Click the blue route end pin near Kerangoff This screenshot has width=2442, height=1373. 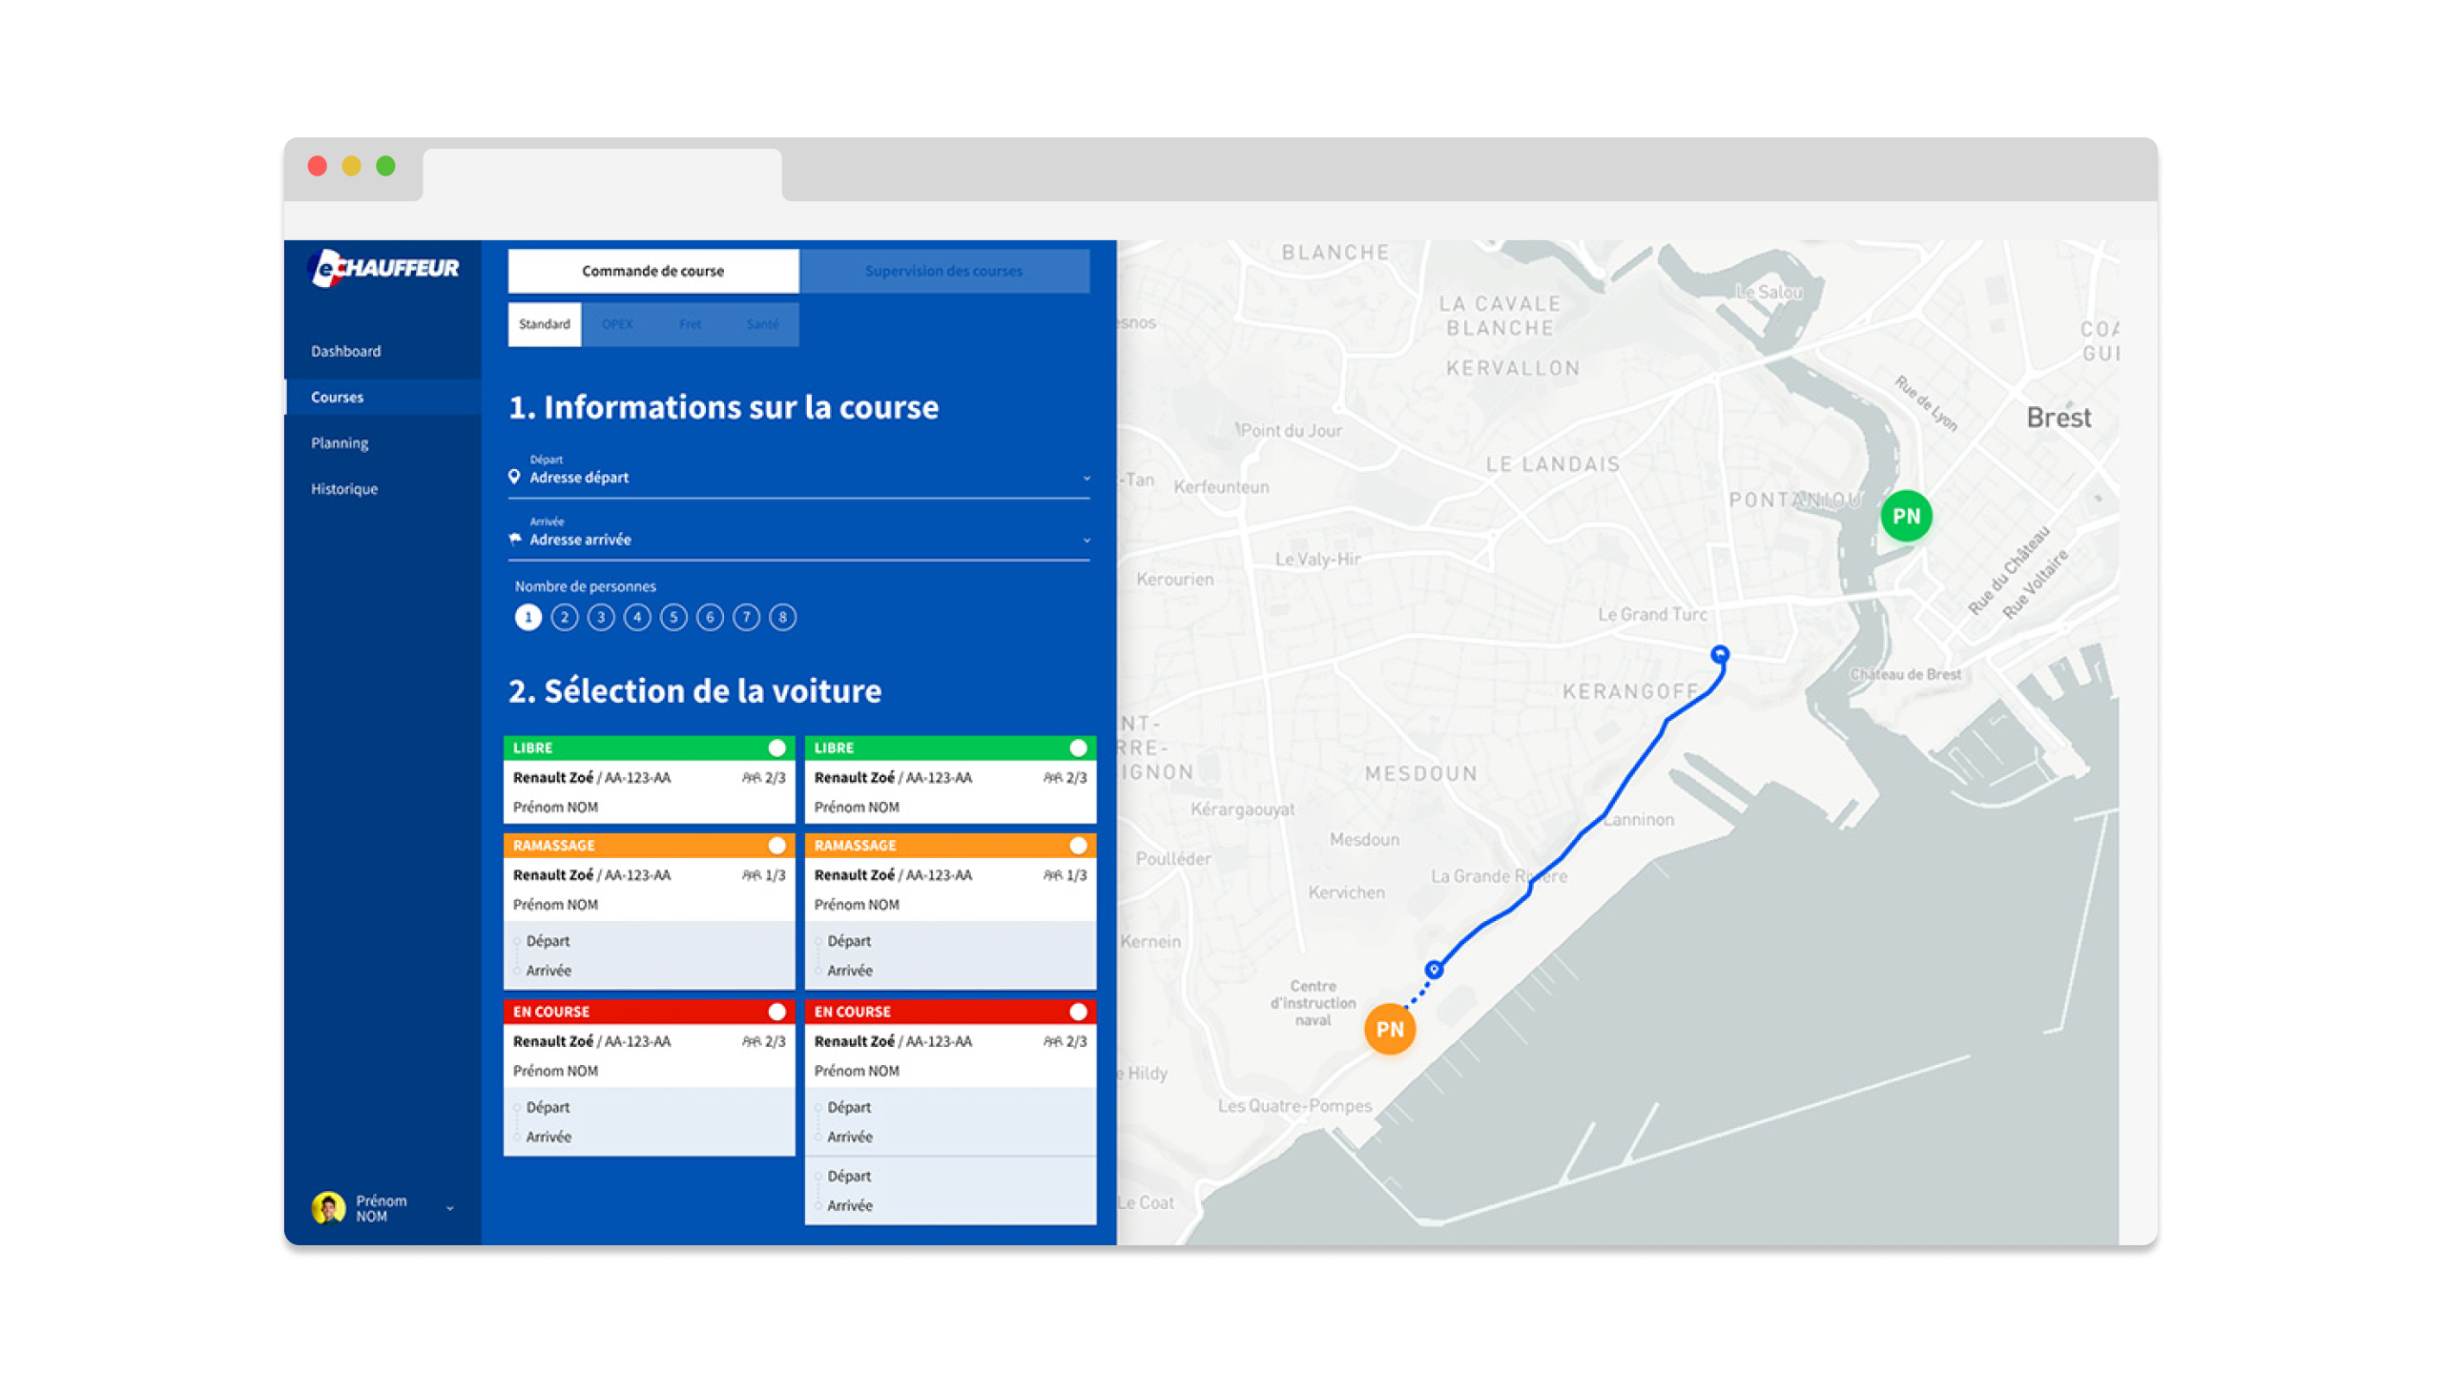[x=1719, y=654]
